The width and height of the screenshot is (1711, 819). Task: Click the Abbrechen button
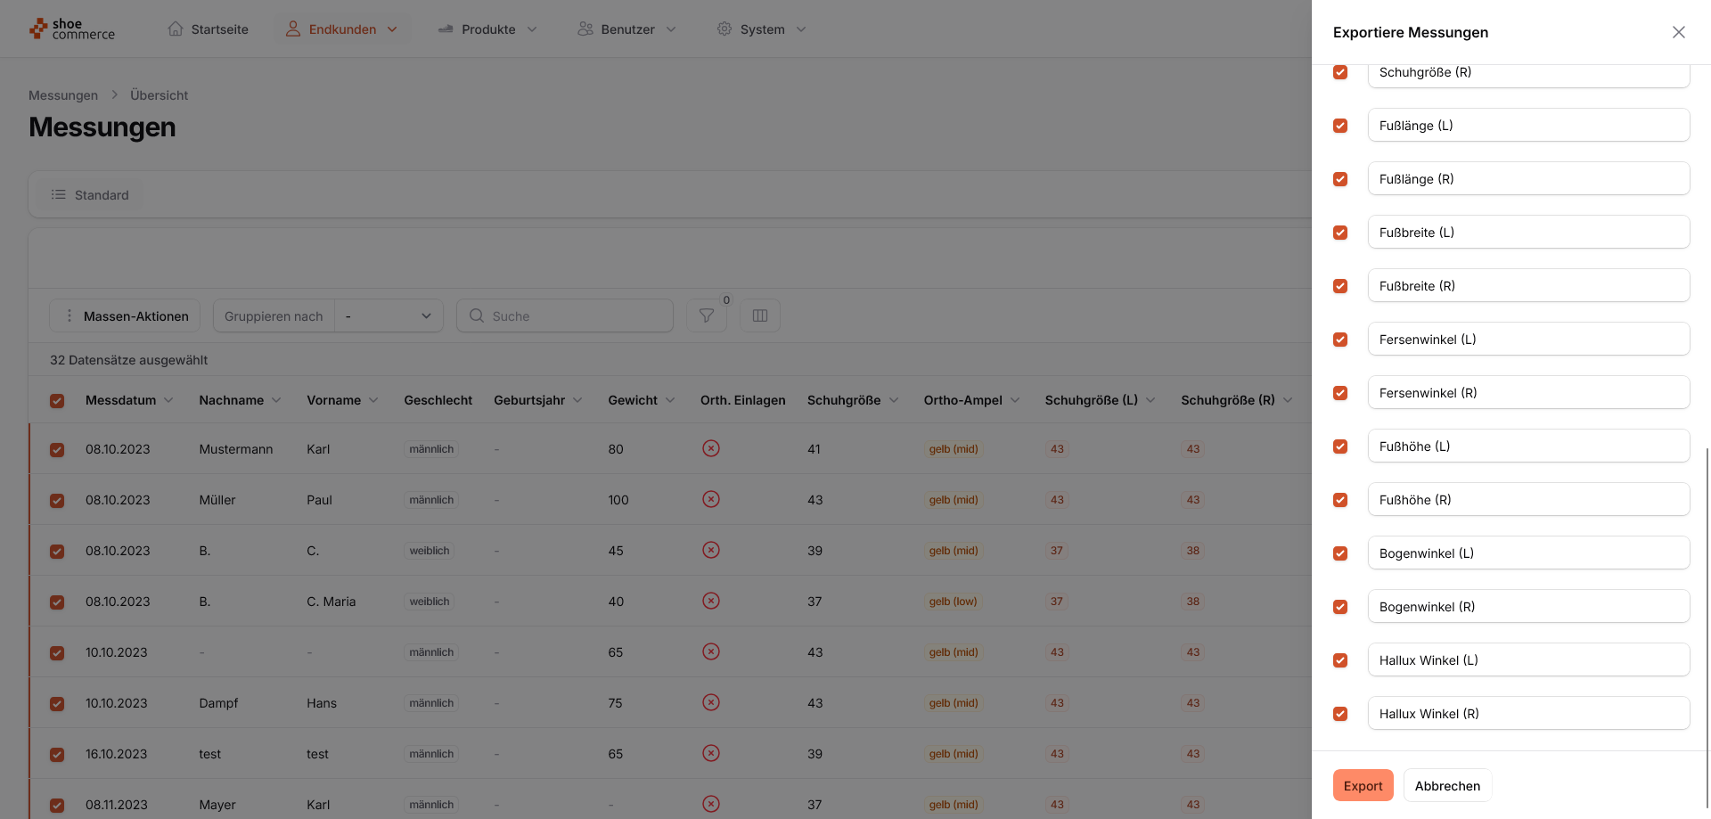[1446, 785]
